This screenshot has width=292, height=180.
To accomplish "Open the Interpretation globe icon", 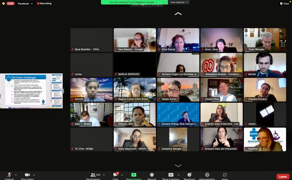I will click(207, 175).
